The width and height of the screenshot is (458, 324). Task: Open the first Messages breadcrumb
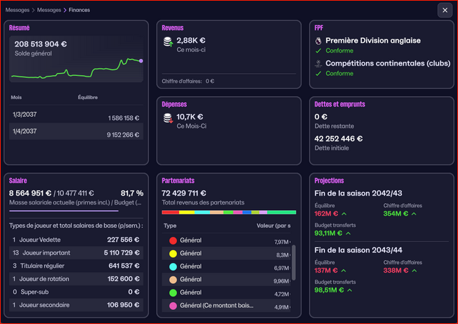pos(15,11)
